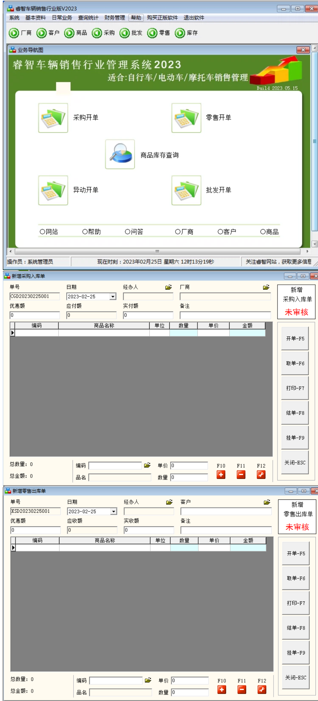
Task: Select the 厂商 option in navigation panel
Action: click(x=184, y=232)
